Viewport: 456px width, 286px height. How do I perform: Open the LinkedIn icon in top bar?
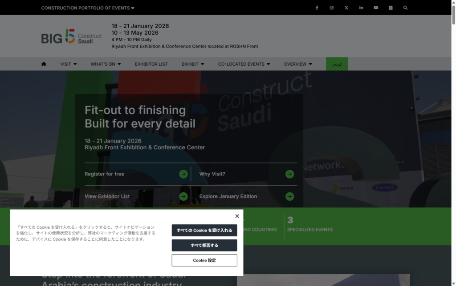coord(361,8)
